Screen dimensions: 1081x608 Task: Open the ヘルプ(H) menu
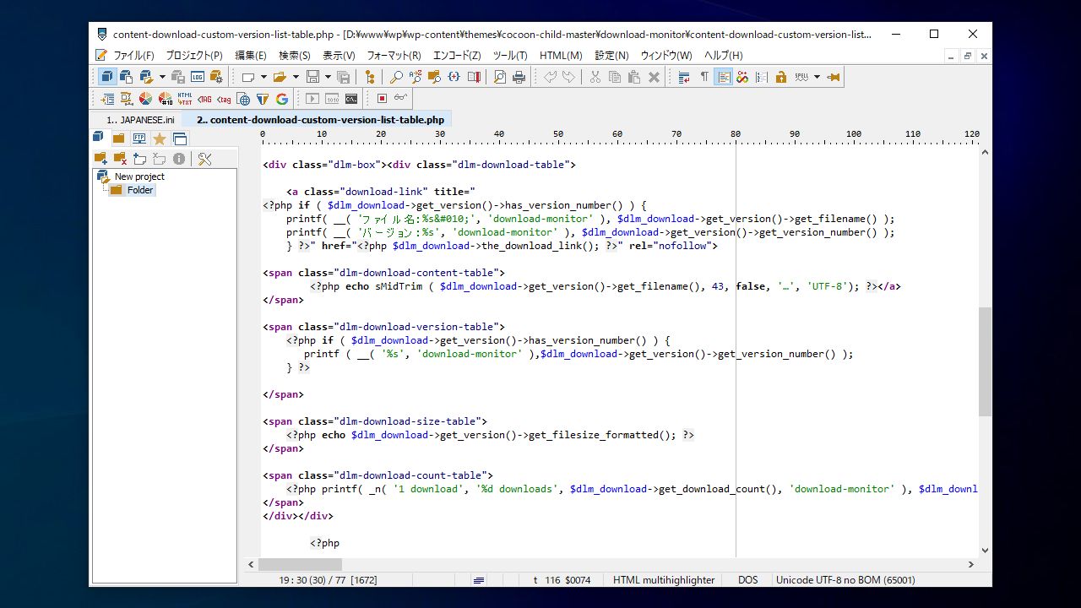[x=724, y=56]
